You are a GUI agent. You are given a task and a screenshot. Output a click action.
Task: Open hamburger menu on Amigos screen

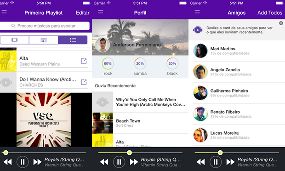tap(197, 12)
